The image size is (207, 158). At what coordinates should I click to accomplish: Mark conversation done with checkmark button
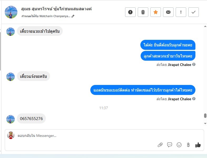click(x=194, y=12)
